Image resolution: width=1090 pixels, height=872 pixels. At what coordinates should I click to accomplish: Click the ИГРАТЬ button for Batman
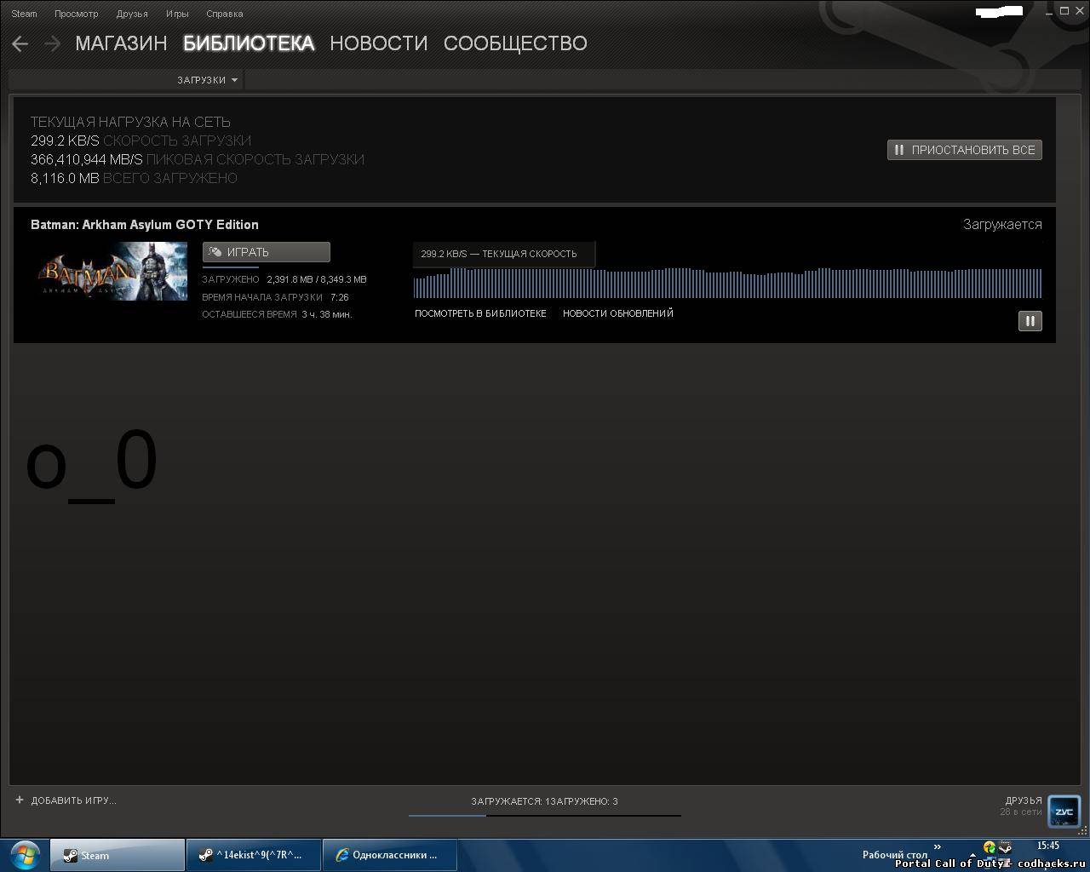click(267, 252)
